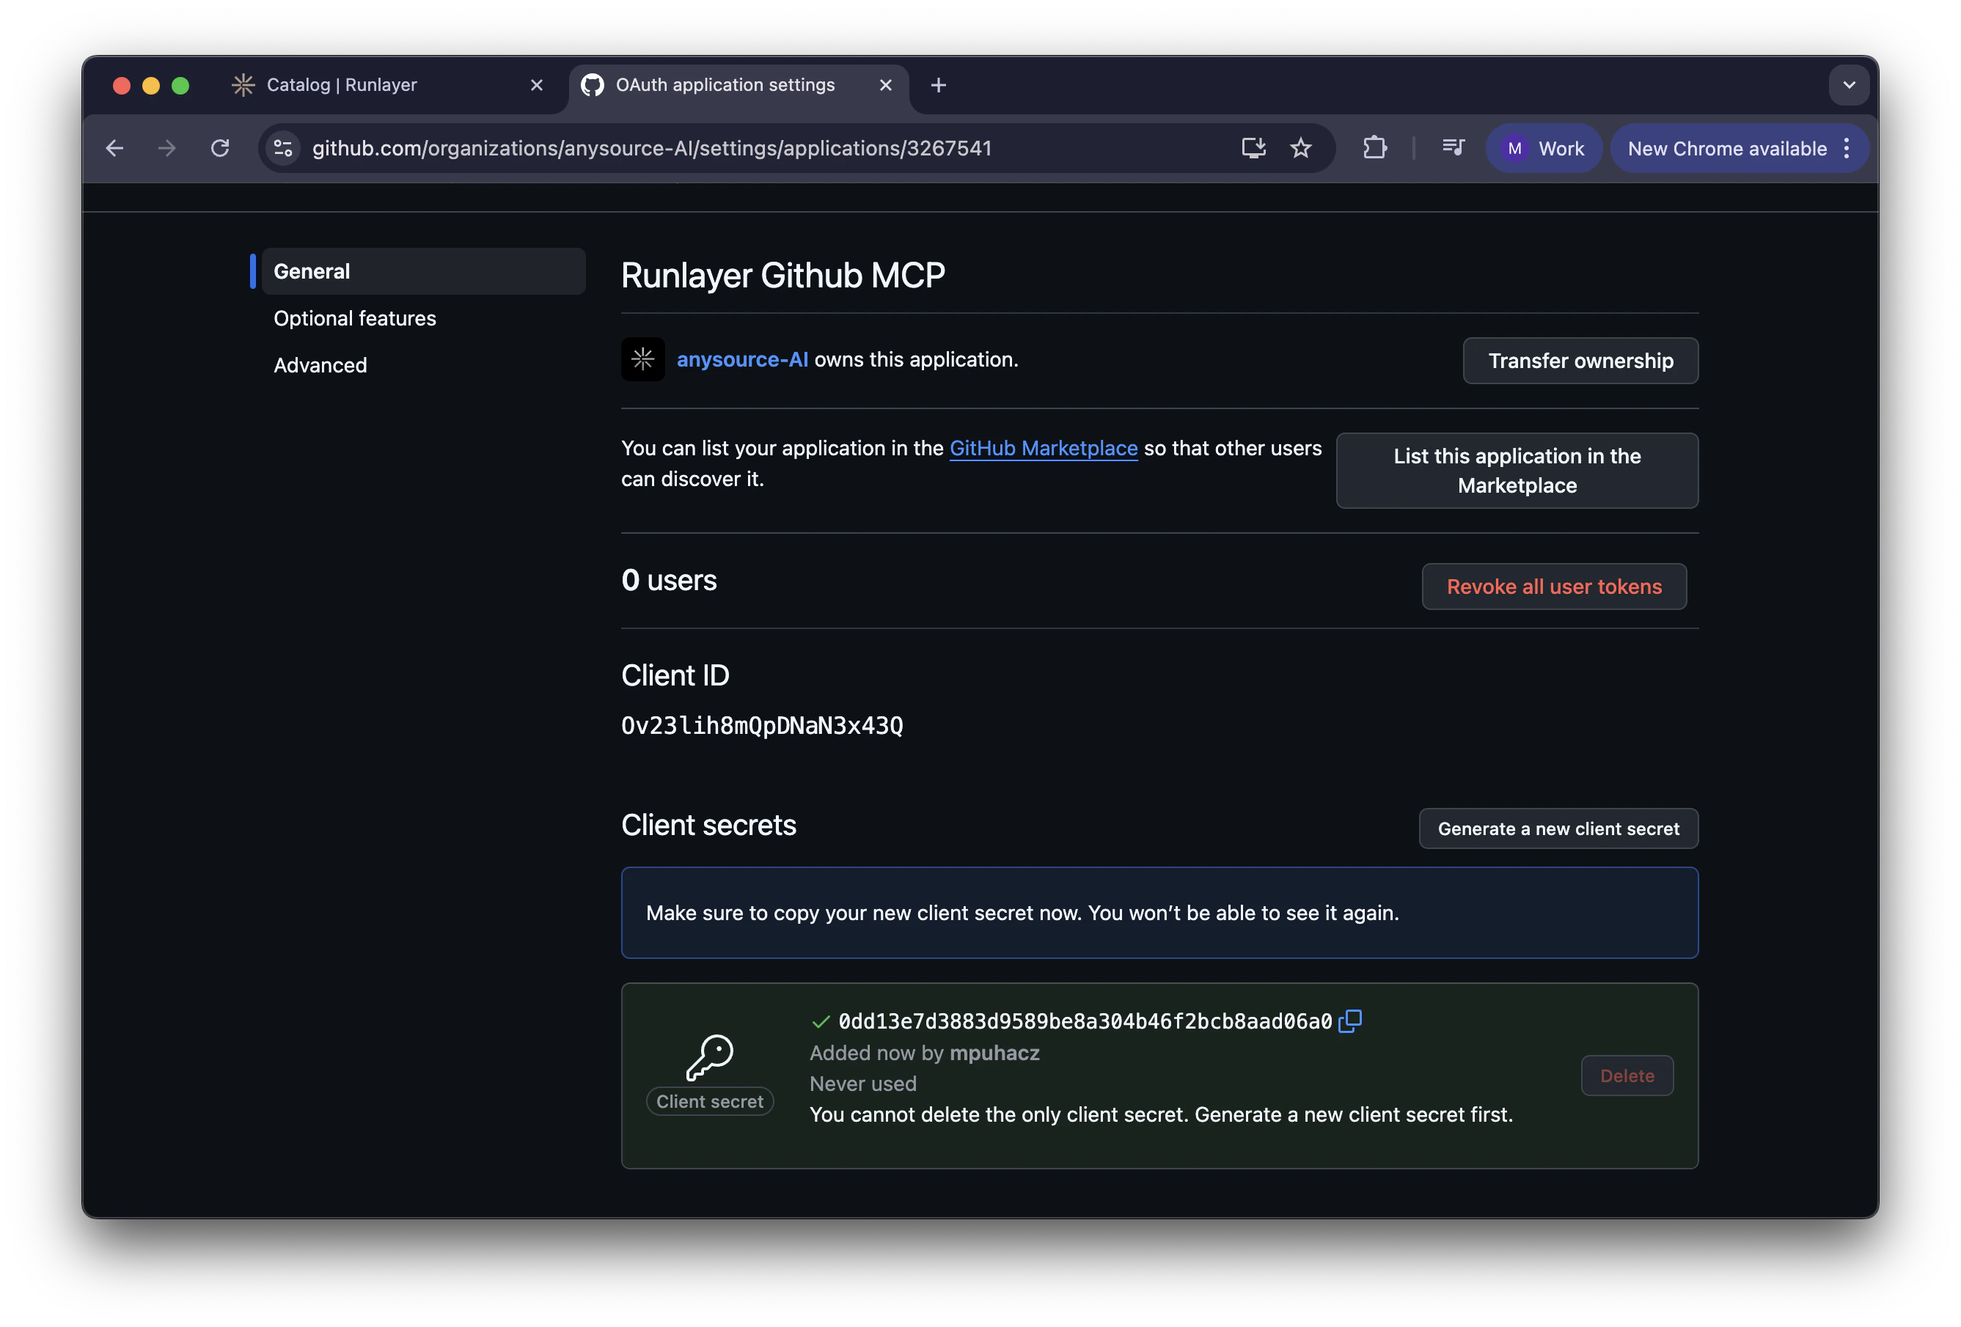Click the Runlayer Github MCP title

coord(783,276)
